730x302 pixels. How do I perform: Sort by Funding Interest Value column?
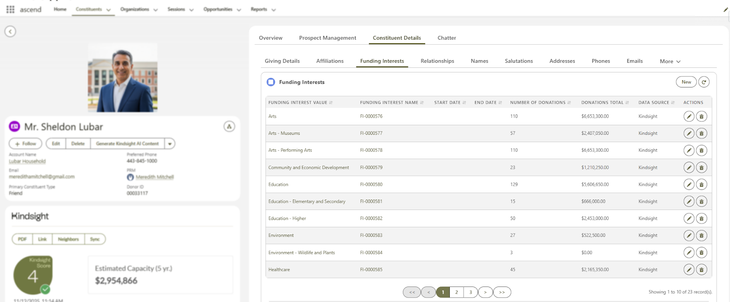click(300, 102)
